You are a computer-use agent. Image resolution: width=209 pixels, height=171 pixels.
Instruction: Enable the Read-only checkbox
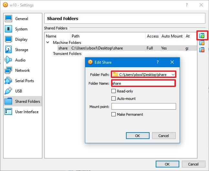(113, 91)
